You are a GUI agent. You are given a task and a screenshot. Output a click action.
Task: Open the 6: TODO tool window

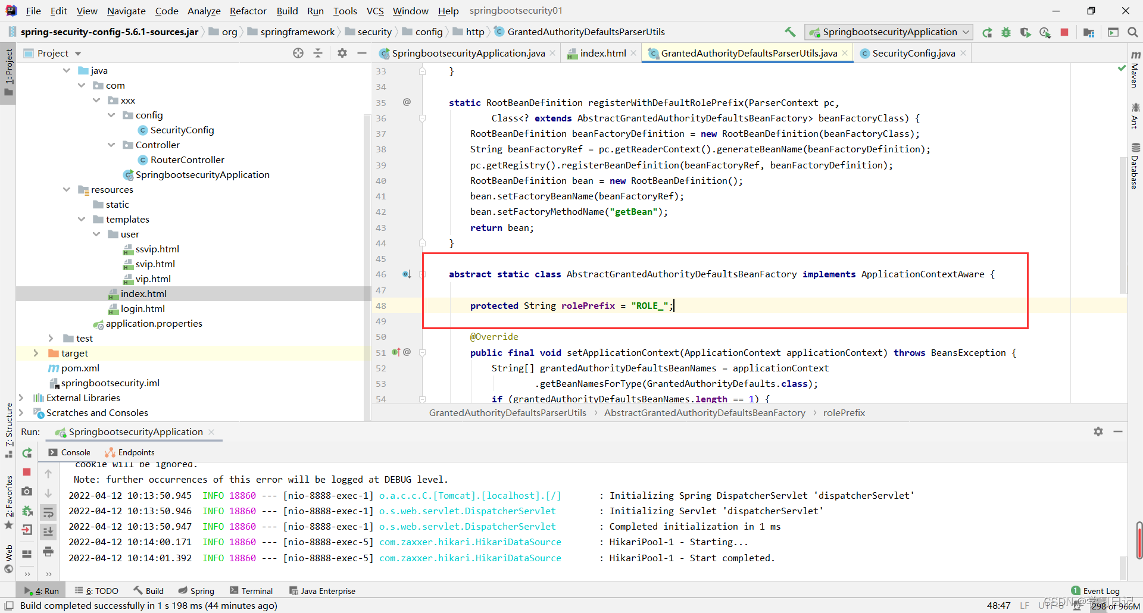coord(96,591)
